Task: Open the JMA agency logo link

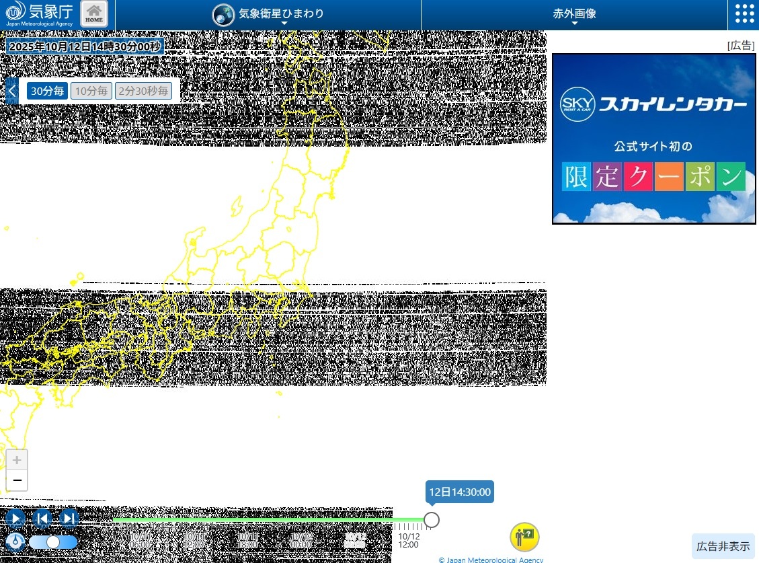Action: (39, 14)
